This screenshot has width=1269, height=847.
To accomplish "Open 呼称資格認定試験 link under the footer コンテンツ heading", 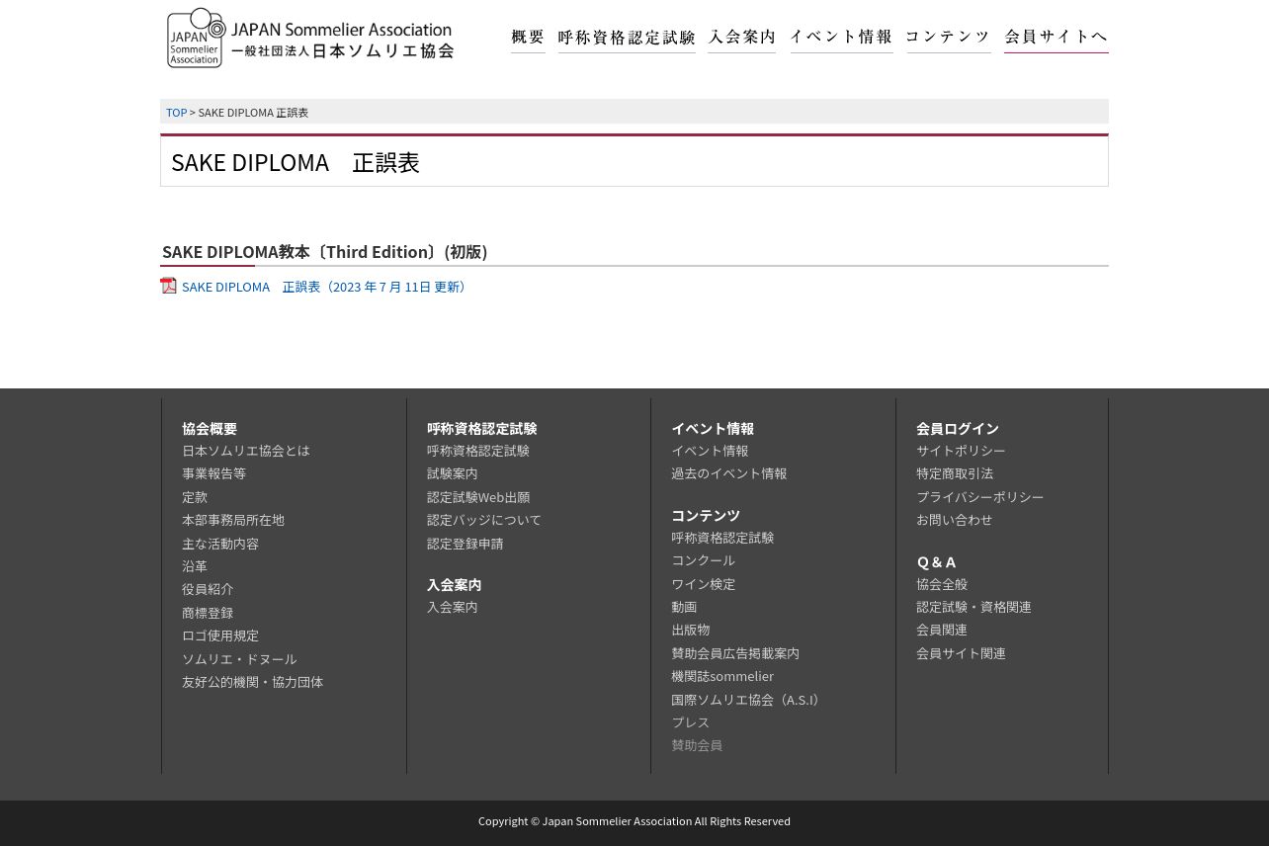I will pos(722,538).
